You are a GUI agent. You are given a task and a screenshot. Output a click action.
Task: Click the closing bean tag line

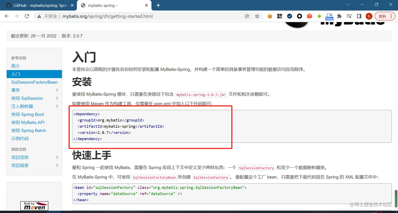point(81,200)
